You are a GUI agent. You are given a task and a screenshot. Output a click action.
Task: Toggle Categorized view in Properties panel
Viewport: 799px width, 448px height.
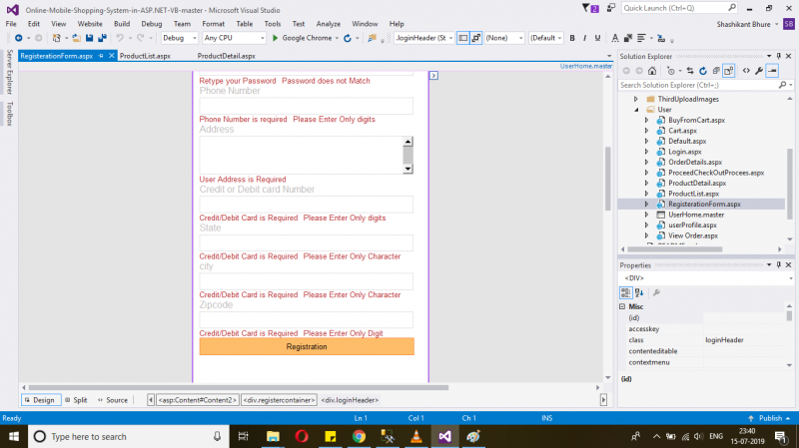click(625, 292)
